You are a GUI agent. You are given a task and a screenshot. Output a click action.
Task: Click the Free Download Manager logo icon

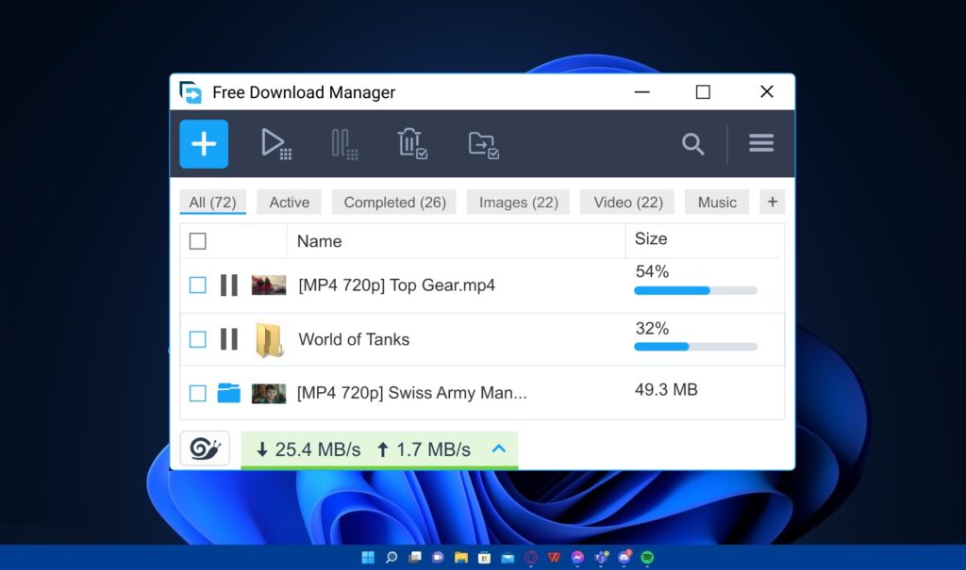point(191,92)
